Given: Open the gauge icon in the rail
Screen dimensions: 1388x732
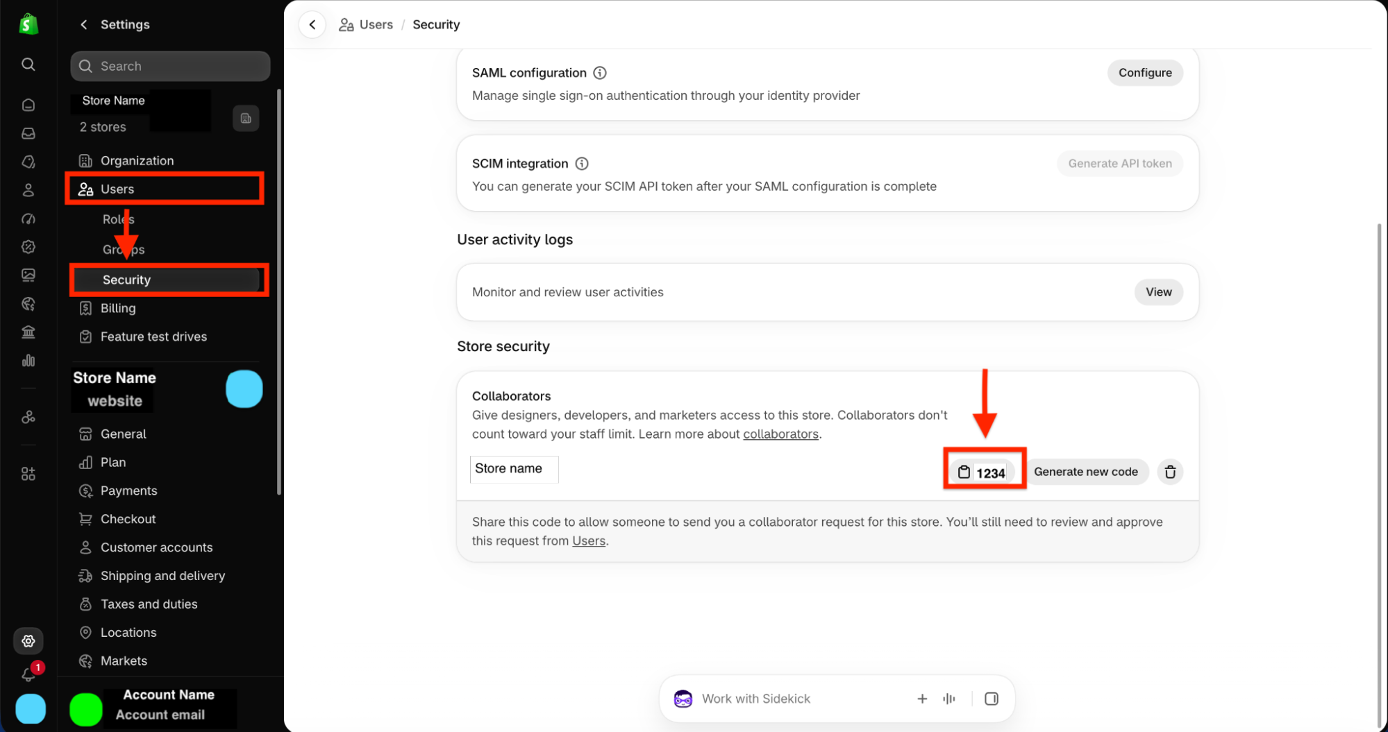Looking at the screenshot, I should click(x=28, y=219).
